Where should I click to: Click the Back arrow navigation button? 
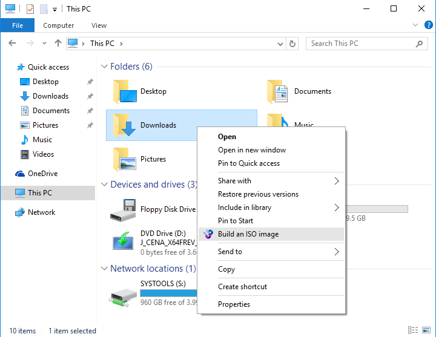coord(13,44)
